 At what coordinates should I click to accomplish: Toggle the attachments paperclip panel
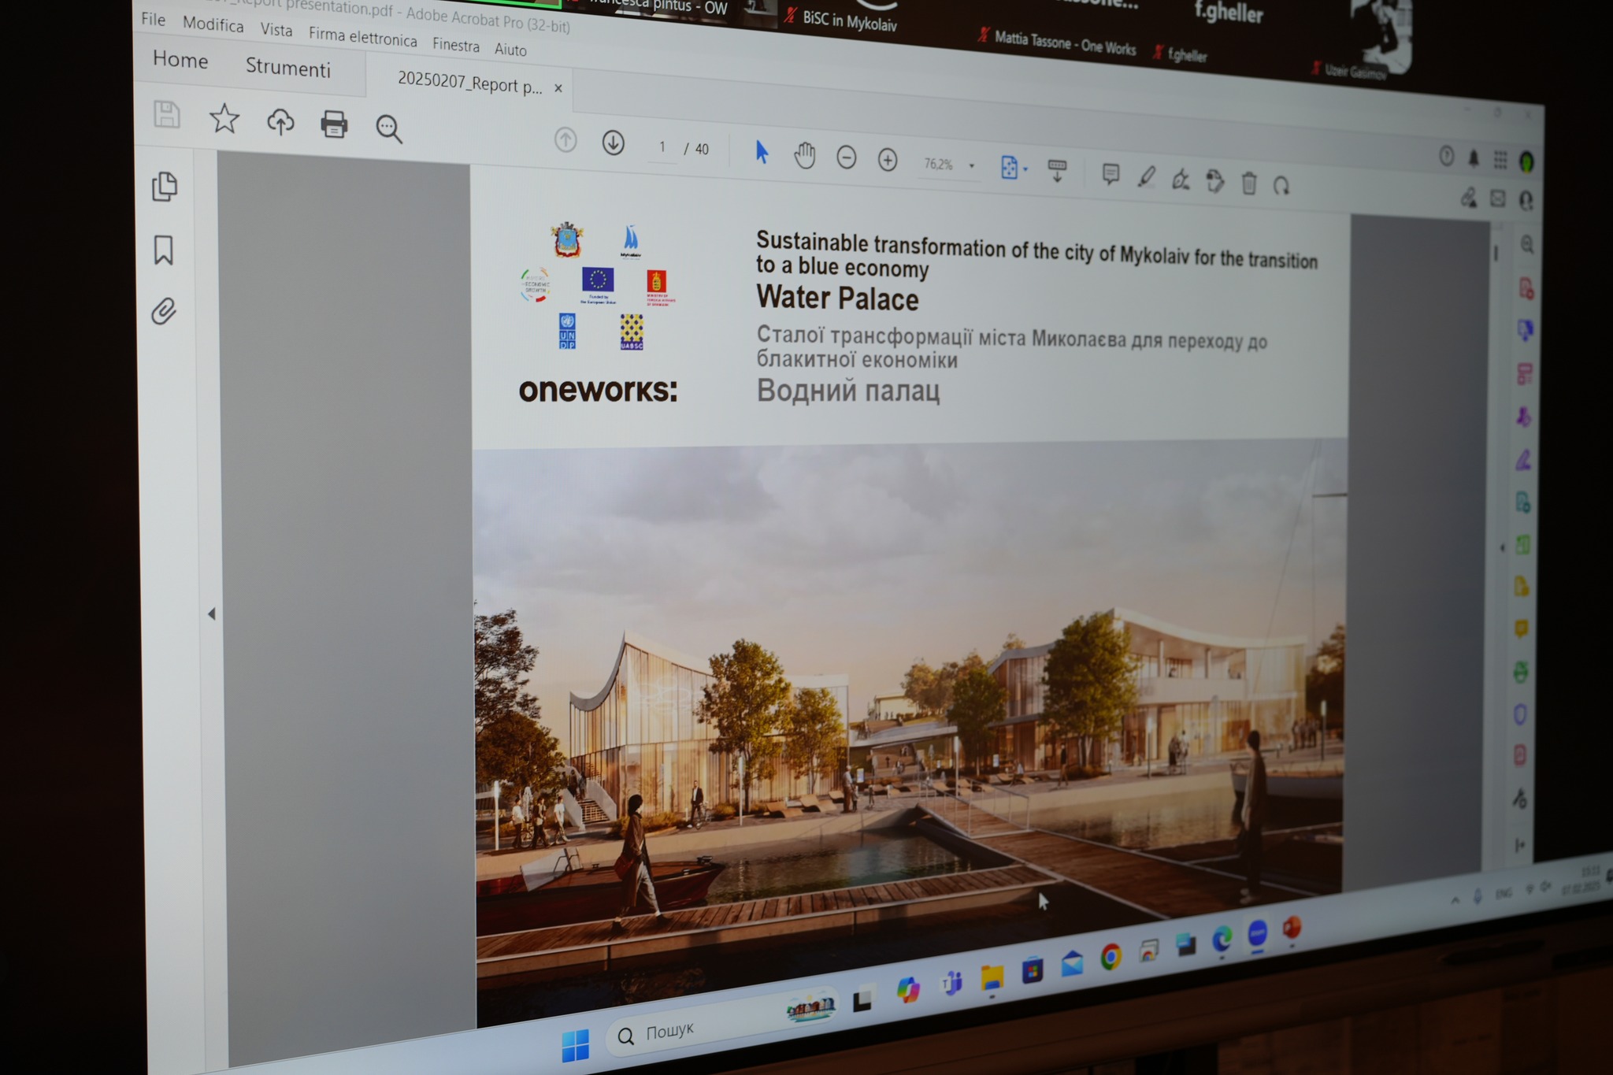164,312
